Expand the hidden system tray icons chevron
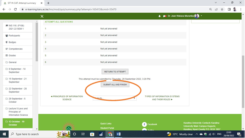The image size is (245, 138). point(197,134)
